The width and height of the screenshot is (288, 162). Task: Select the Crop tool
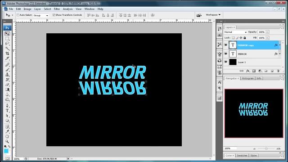7,54
